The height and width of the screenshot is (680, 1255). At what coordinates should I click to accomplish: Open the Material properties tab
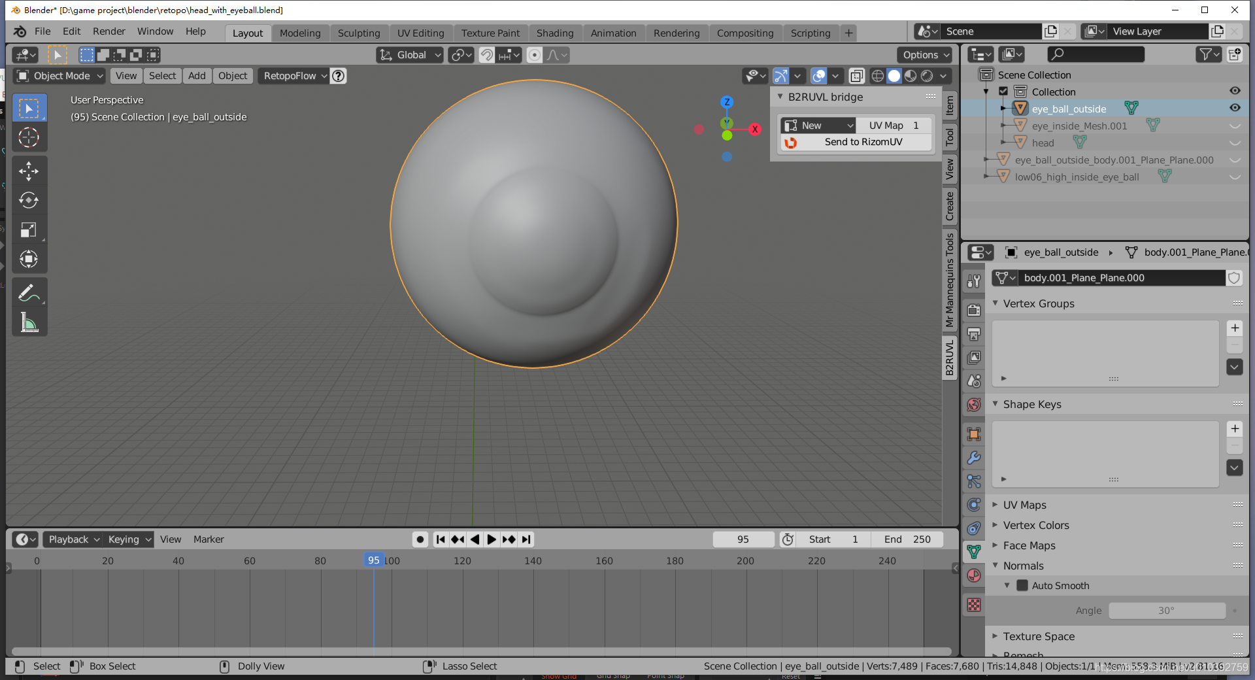[974, 575]
